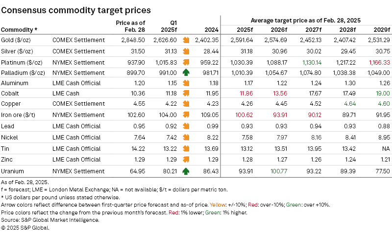
Task: Click the trend arrow in Silver row
Action: [x=186, y=51]
